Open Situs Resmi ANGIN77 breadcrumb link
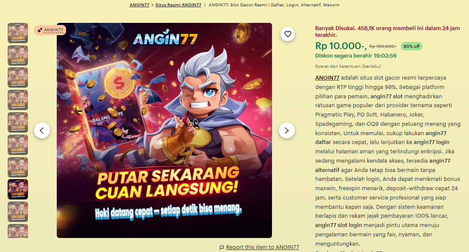This screenshot has height=252, width=469. [178, 5]
